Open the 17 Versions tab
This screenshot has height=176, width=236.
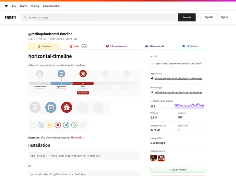[x=190, y=46]
